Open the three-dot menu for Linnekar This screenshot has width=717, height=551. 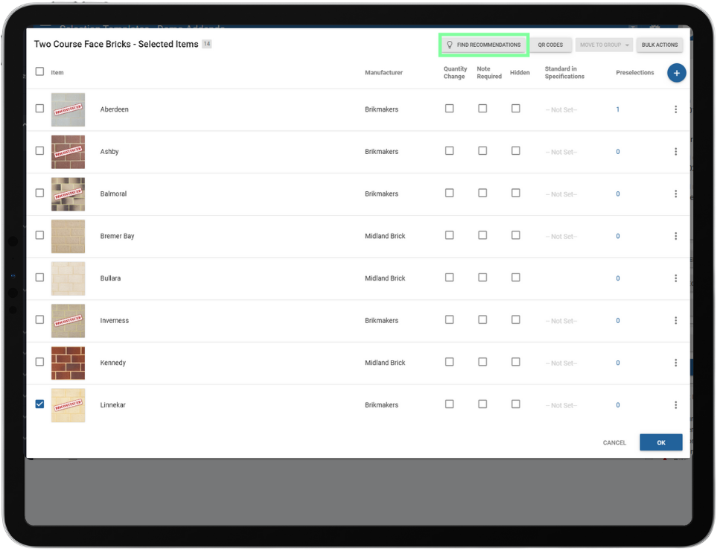[x=675, y=405]
